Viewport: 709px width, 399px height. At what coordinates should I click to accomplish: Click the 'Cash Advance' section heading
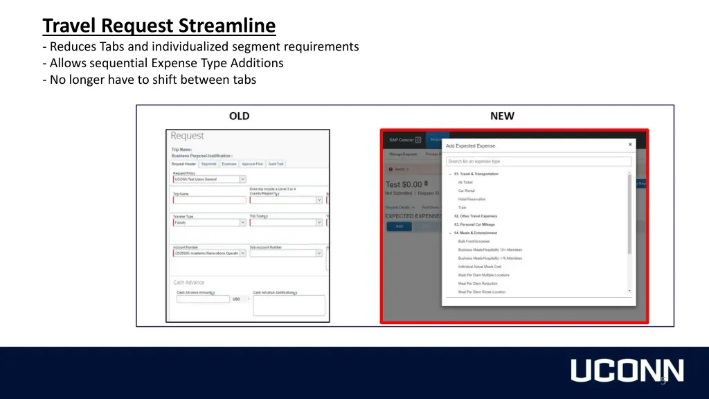(188, 283)
